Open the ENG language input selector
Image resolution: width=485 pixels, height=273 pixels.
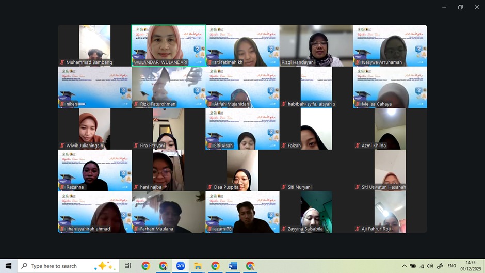coord(451,266)
